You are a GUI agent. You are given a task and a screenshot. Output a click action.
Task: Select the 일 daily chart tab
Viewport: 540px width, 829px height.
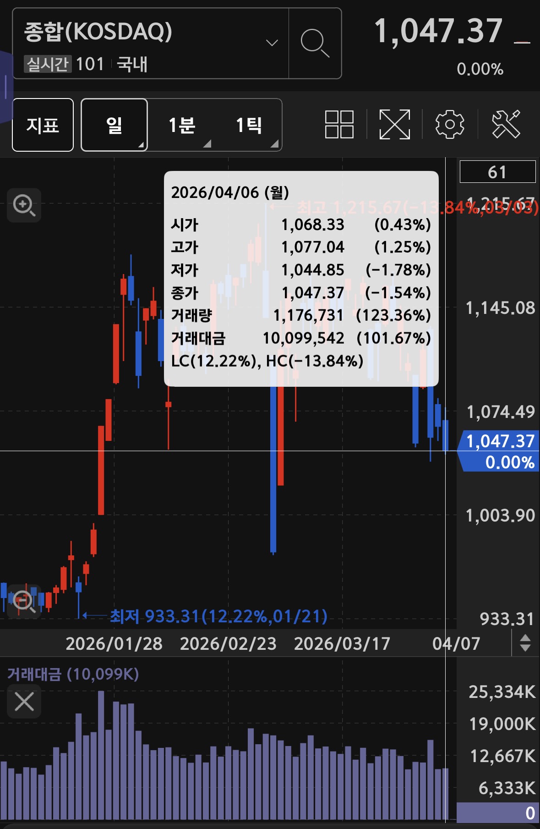pyautogui.click(x=115, y=125)
